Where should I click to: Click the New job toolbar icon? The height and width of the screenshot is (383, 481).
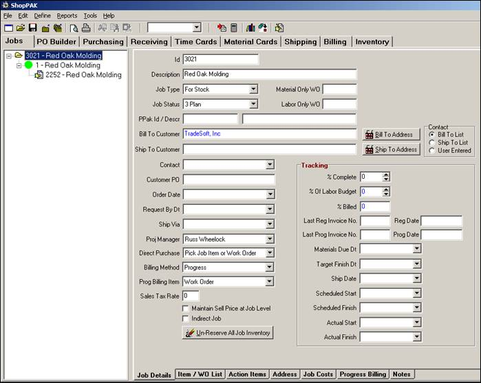[8, 28]
